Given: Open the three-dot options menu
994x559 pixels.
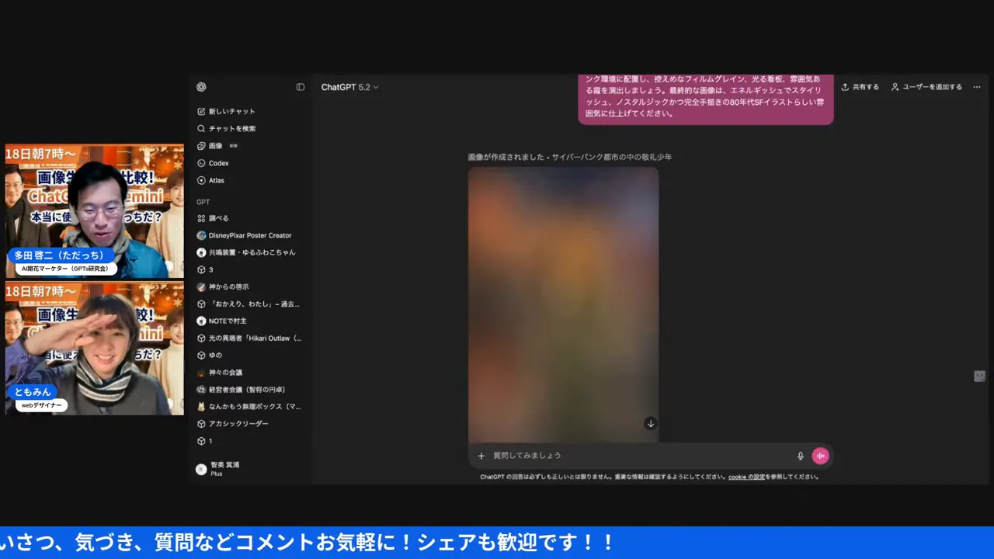Looking at the screenshot, I should (977, 87).
